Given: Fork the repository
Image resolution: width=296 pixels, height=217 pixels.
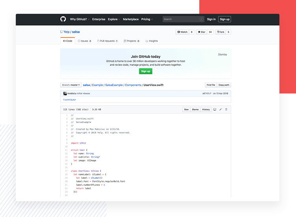Looking at the screenshot, I should coord(221,32).
